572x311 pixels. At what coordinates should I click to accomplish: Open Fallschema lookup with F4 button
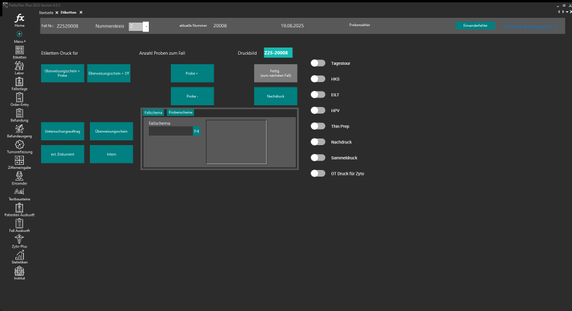click(x=196, y=131)
